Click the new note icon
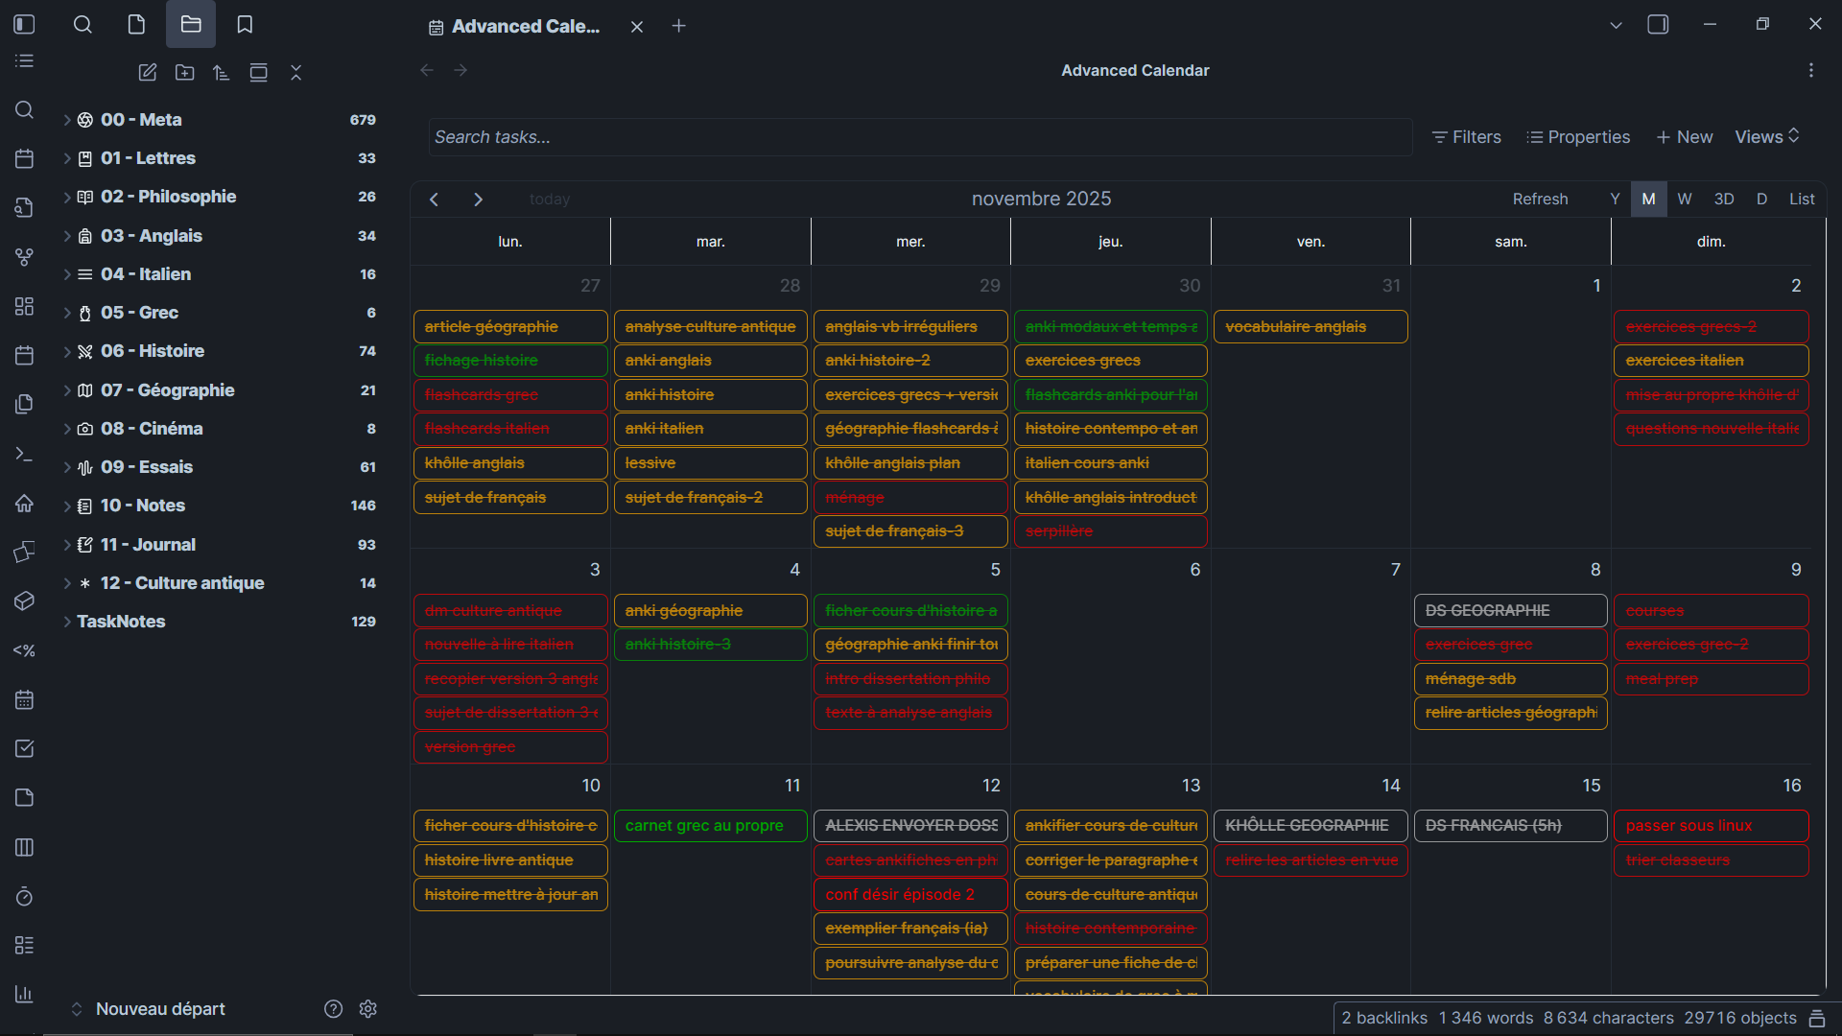Screen dimensions: 1842x1036 point(147,73)
